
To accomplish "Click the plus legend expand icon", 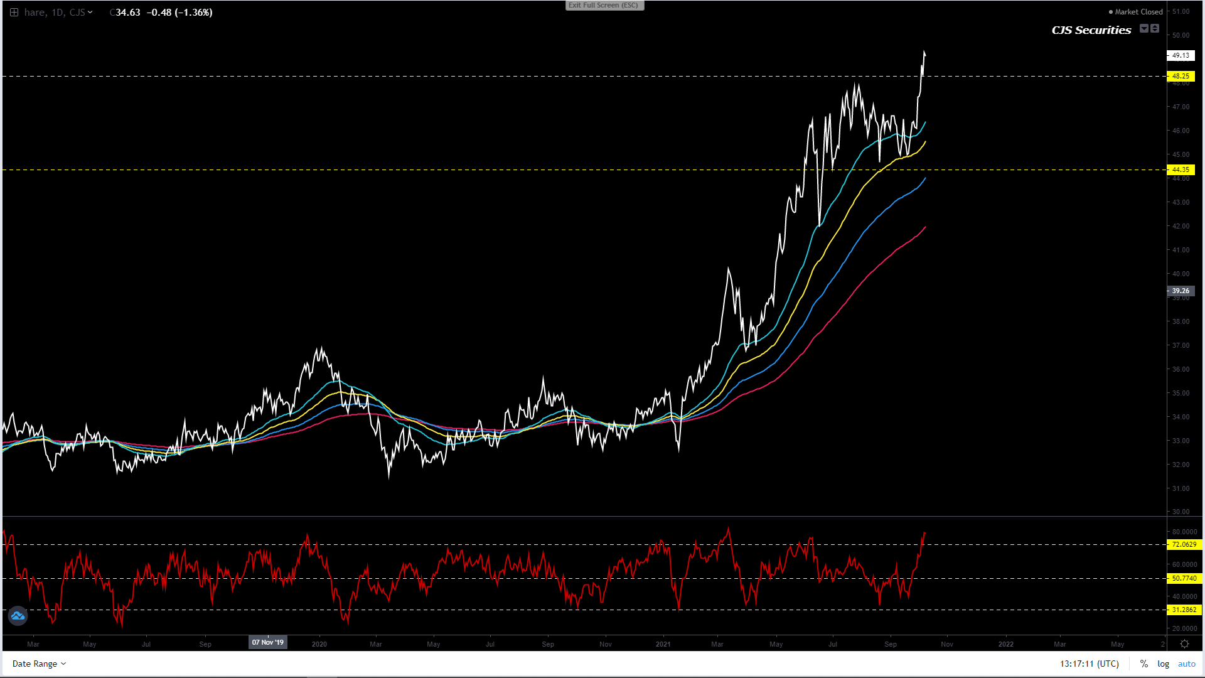I will pos(14,13).
